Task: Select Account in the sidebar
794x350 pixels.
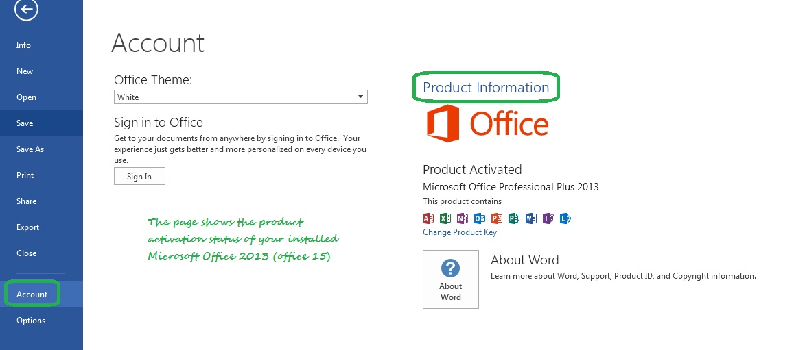Action: pyautogui.click(x=42, y=294)
